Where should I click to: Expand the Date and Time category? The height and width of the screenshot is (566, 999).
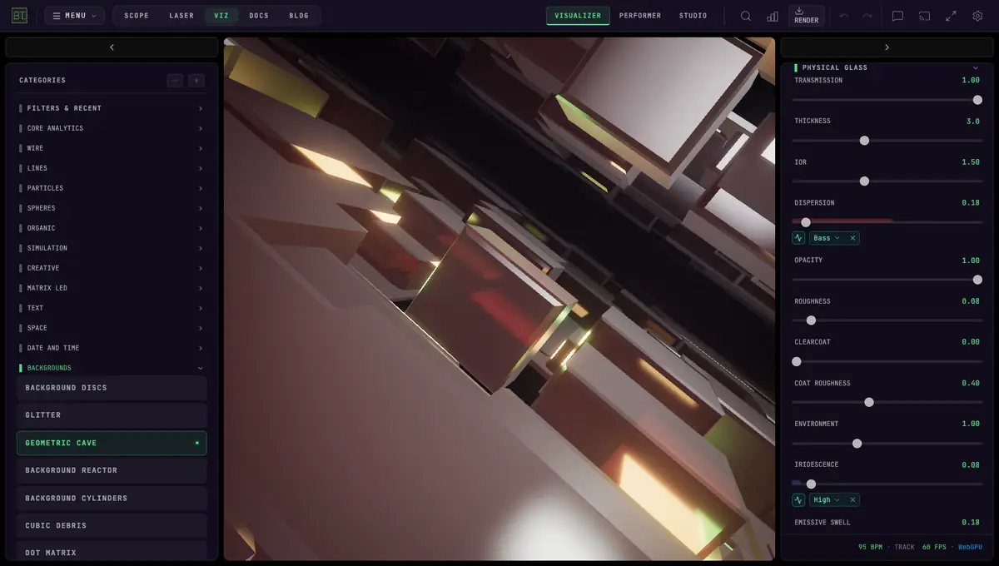pos(112,348)
